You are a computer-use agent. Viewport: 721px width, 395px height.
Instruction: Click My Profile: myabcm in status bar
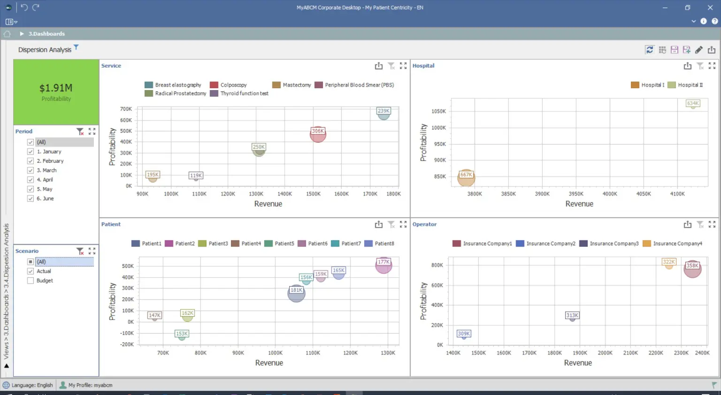coord(86,385)
